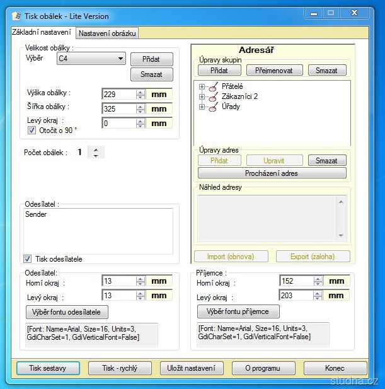
Task: Expand the Zákazníci 2 tree node
Action: 202,96
